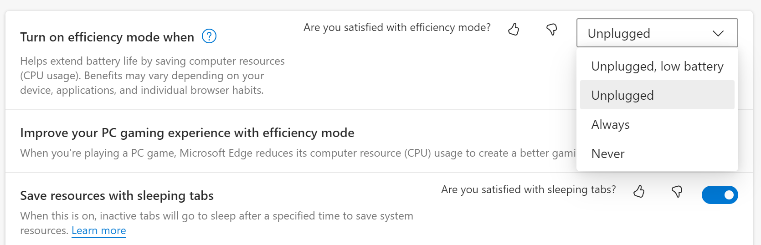Give thumbs up for sleeping tabs
761x245 pixels.
(x=639, y=191)
